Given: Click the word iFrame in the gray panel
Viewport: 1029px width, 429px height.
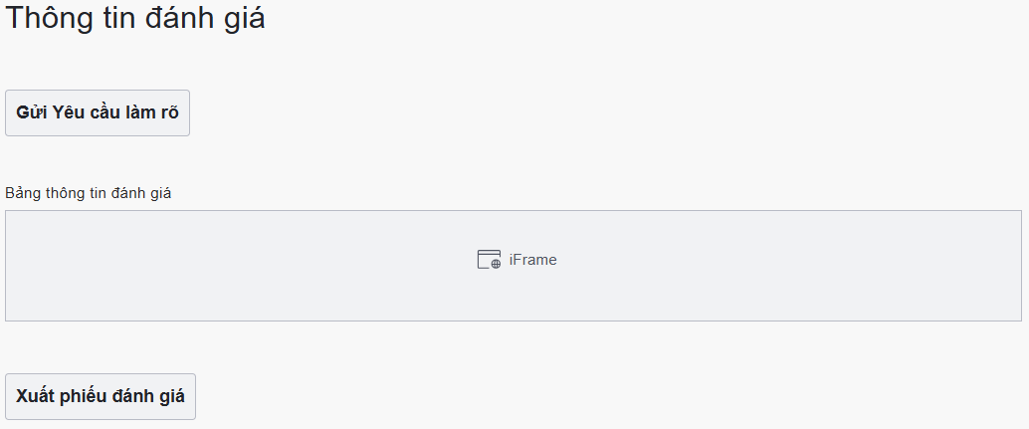Looking at the screenshot, I should tap(532, 260).
